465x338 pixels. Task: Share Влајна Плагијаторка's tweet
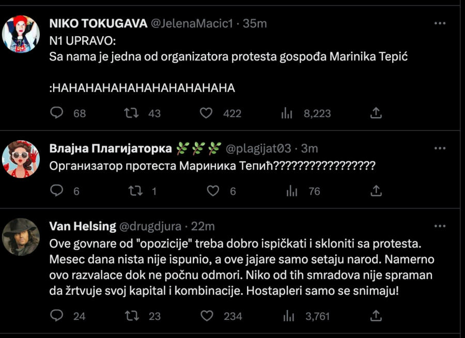click(x=377, y=190)
